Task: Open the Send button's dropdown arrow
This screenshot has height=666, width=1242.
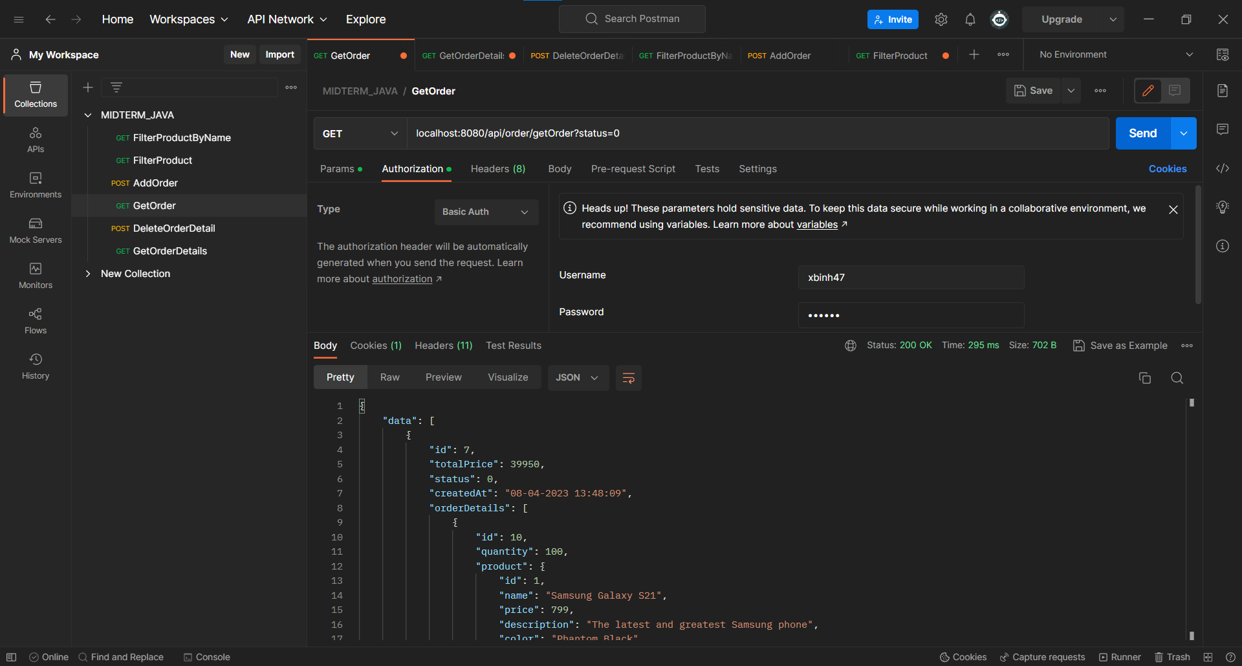Action: point(1184,133)
